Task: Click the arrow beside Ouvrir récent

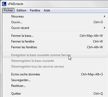Action: (x=105, y=28)
